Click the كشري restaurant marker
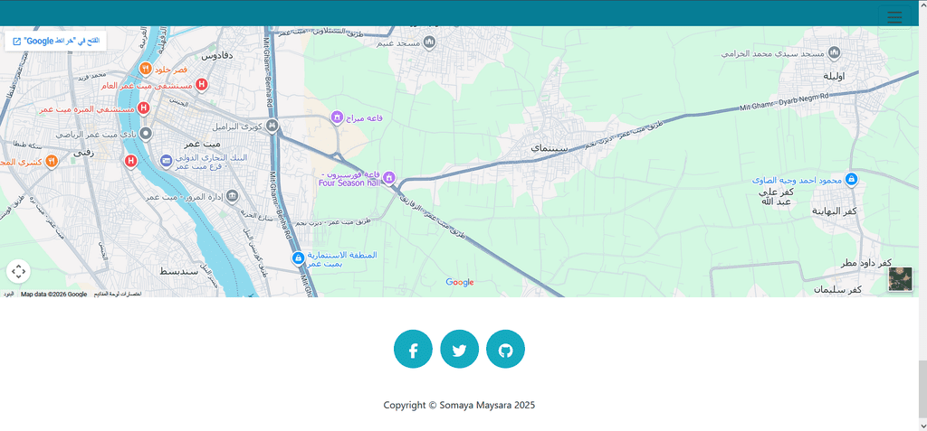 (52, 161)
